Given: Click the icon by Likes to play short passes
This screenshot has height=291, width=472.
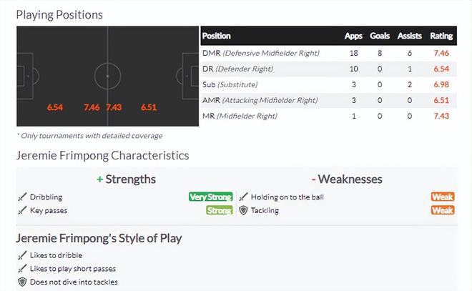Looking at the screenshot, I should click(x=22, y=269).
